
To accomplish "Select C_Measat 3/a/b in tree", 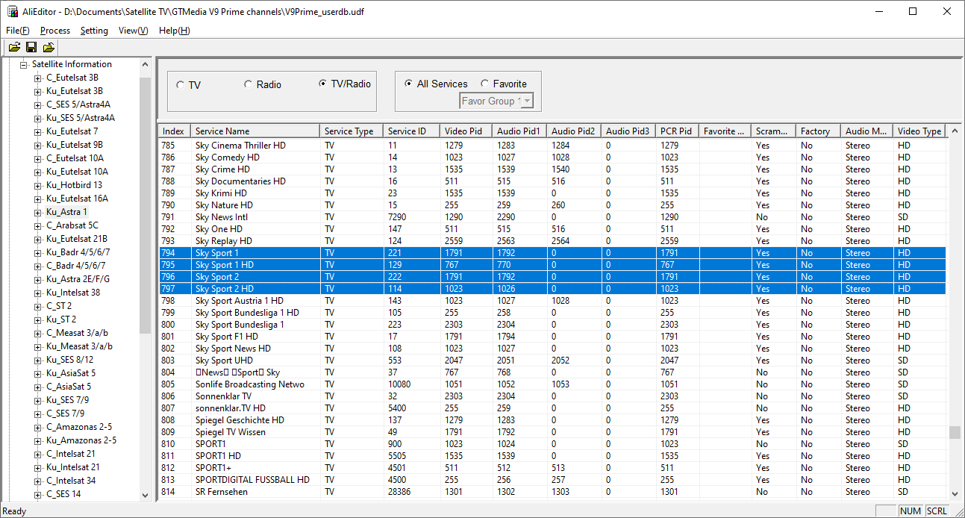I will click(x=77, y=333).
